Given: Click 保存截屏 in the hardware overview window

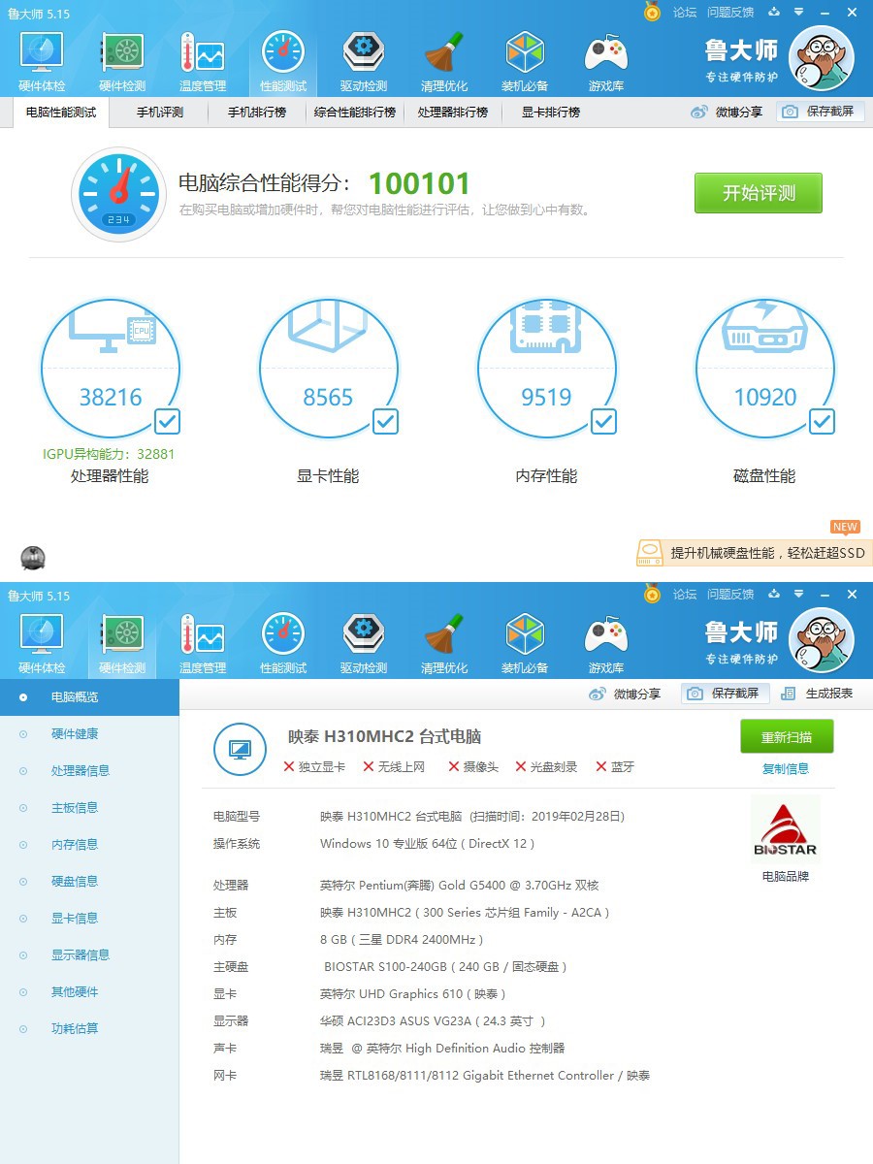Looking at the screenshot, I should (725, 694).
